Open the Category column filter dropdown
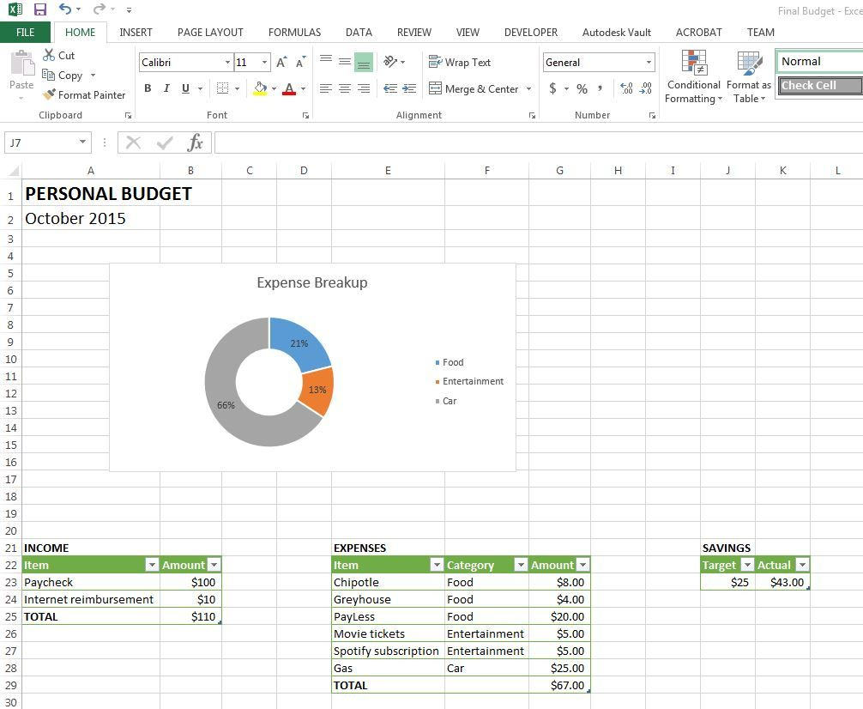Image resolution: width=863 pixels, height=709 pixels. 520,565
